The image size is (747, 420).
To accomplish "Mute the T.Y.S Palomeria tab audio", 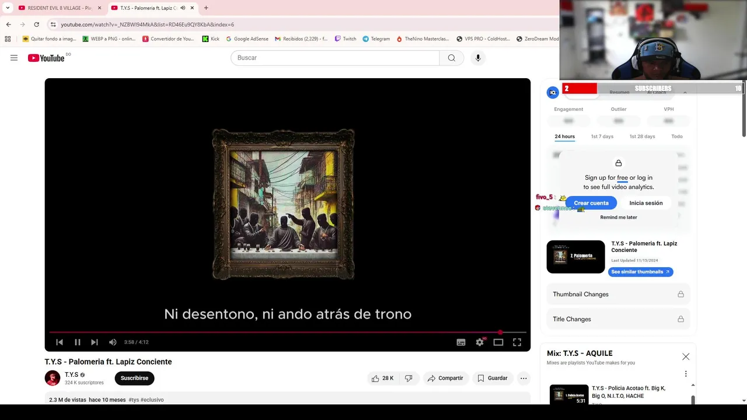I will click(183, 8).
